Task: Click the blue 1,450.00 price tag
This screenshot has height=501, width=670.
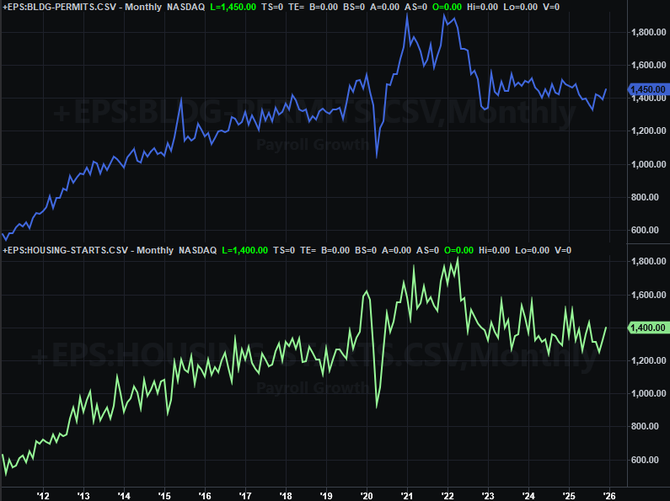Action: pyautogui.click(x=648, y=89)
